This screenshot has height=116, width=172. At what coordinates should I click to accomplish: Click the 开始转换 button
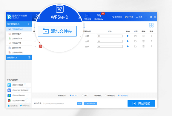[141, 104]
